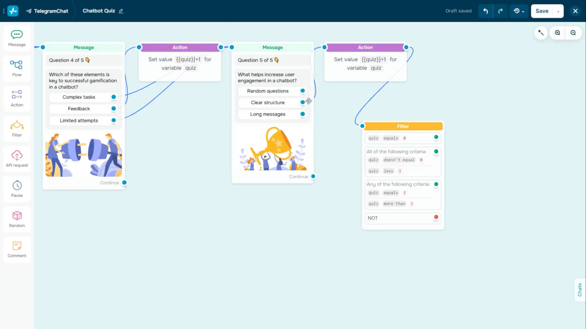Select the Feedback answer button
The width and height of the screenshot is (586, 329).
[x=79, y=109]
